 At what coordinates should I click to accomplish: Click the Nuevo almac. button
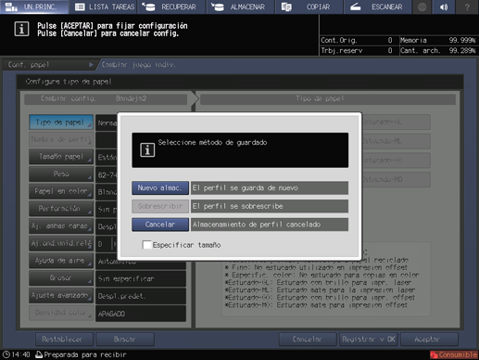(x=160, y=188)
